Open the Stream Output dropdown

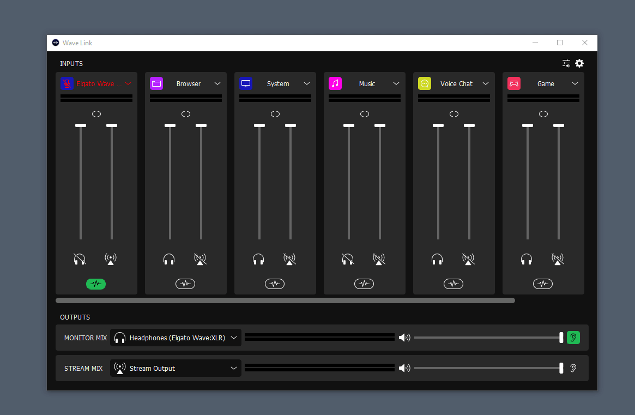(x=176, y=368)
